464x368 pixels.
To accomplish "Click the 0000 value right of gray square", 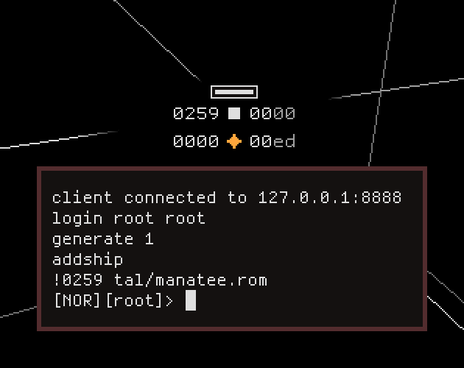I will [x=273, y=113].
